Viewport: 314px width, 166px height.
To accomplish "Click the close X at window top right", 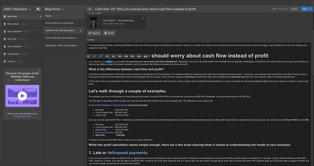I will (x=312, y=2).
